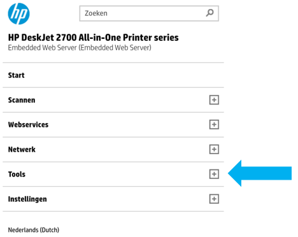
Task: Click the magnifier search icon
Action: click(209, 13)
